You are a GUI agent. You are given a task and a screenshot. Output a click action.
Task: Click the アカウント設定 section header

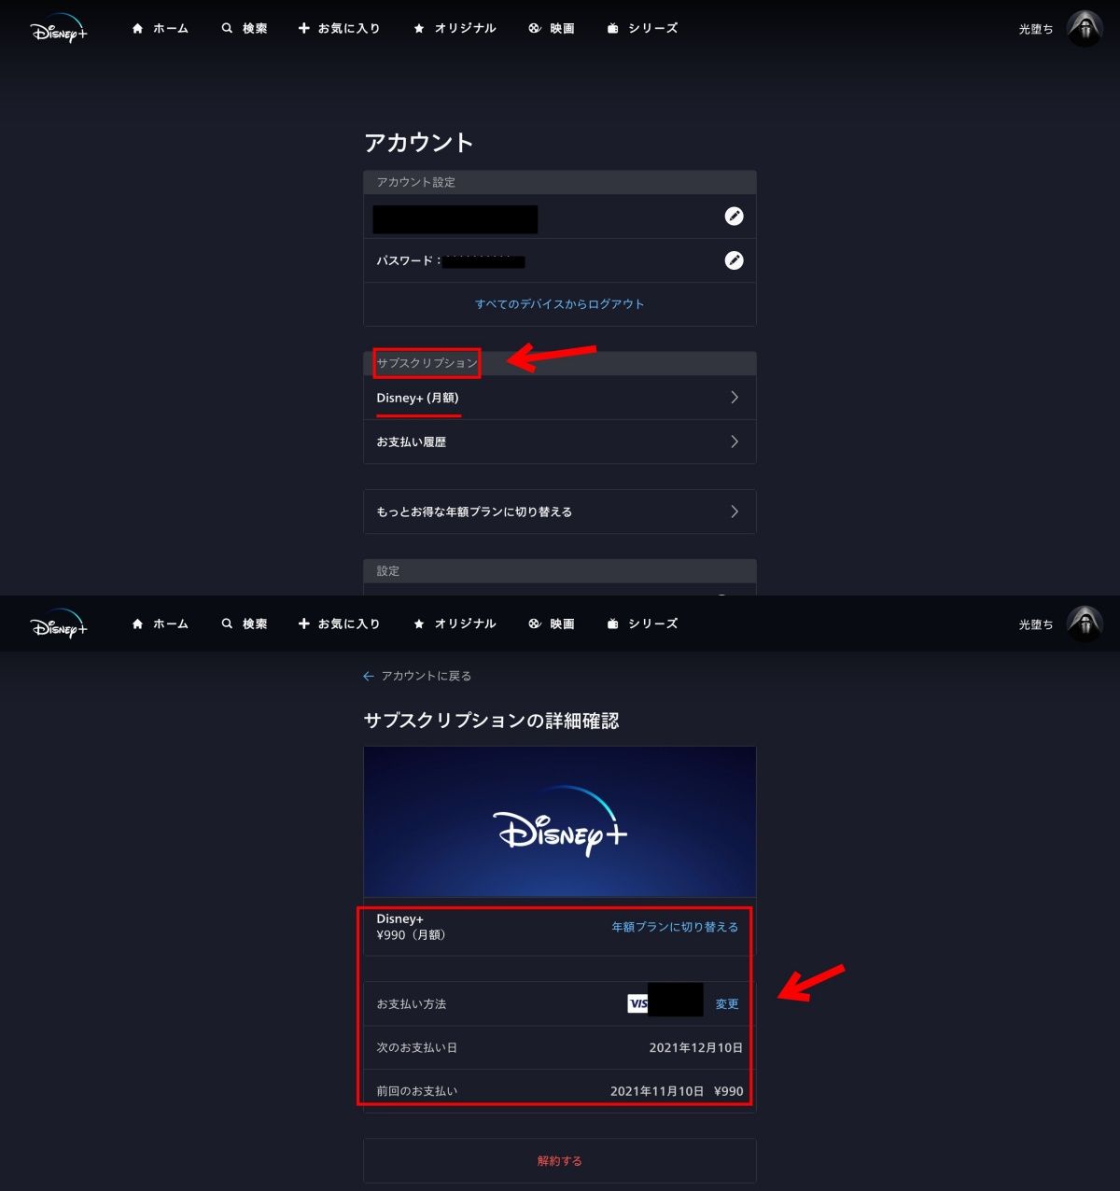(x=560, y=182)
